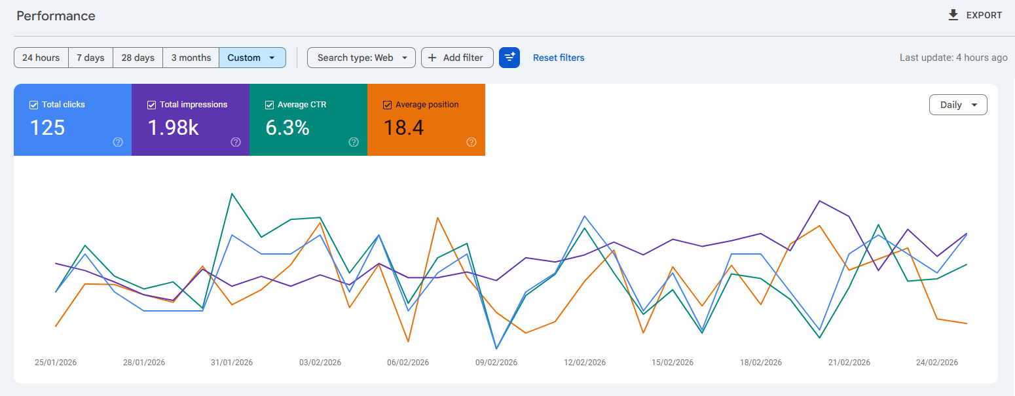Image resolution: width=1015 pixels, height=396 pixels.
Task: Click the Export download icon
Action: click(x=953, y=14)
